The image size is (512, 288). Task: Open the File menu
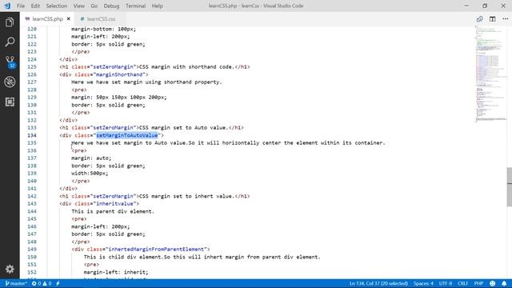[21, 6]
